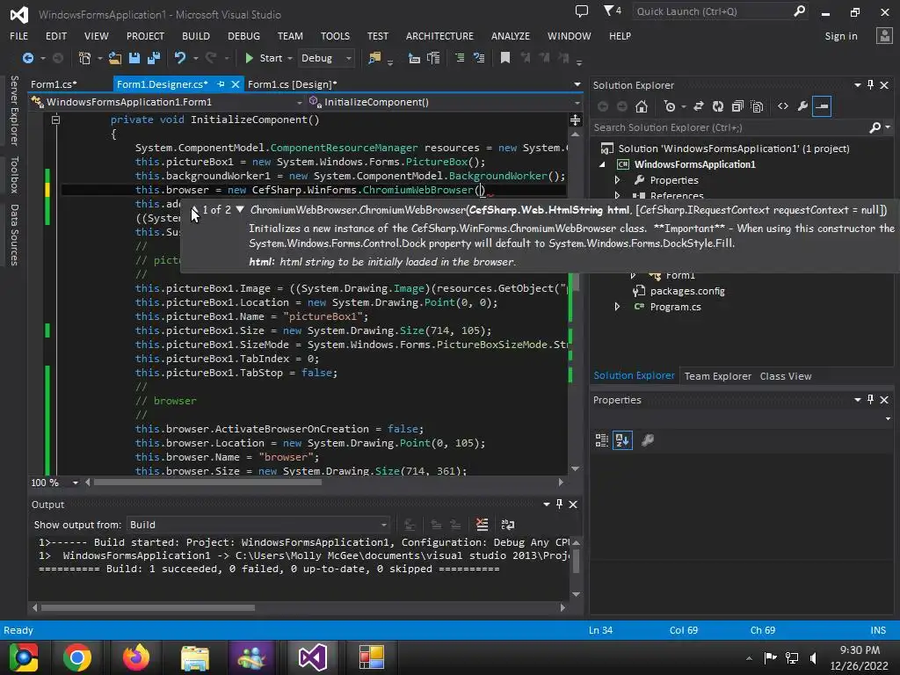Click the Collapse All icon in Solution Explorer
Screen dimensions: 900x675
coord(737,106)
